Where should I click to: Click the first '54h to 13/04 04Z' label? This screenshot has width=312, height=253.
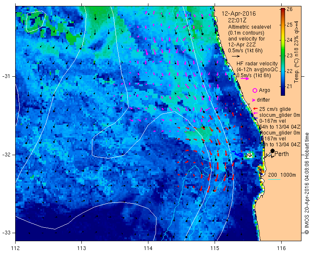tap(280, 127)
